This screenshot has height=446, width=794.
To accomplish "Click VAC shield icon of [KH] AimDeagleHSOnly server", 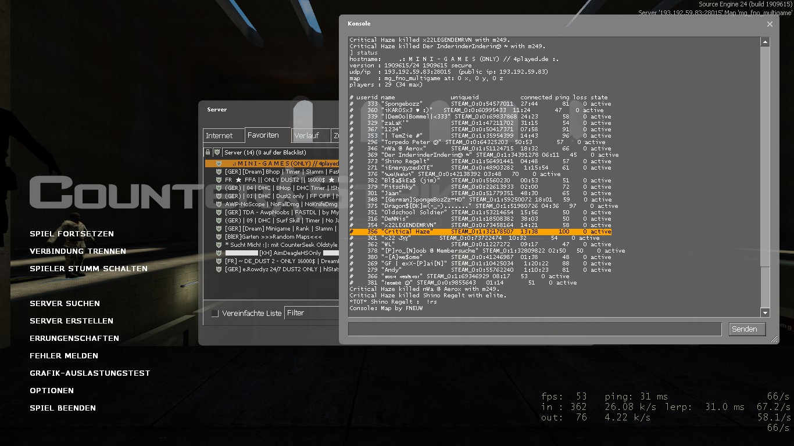I will coord(219,253).
